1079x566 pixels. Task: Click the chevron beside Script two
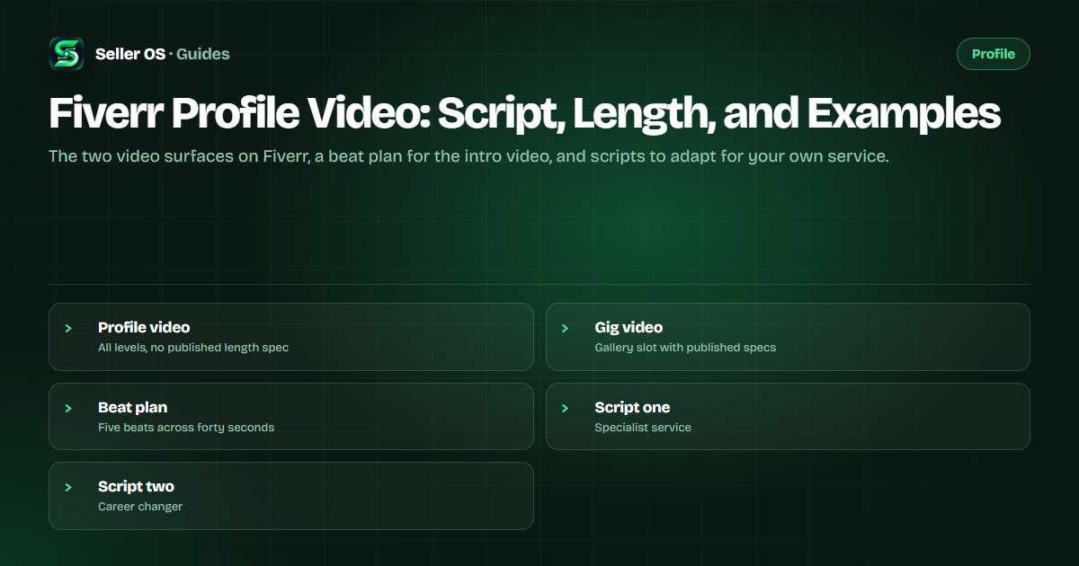(x=68, y=487)
